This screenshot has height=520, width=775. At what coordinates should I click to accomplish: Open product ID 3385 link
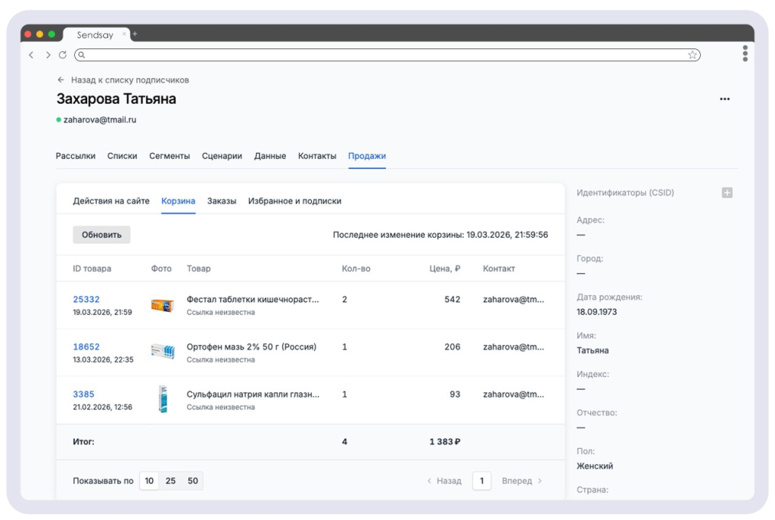point(83,394)
